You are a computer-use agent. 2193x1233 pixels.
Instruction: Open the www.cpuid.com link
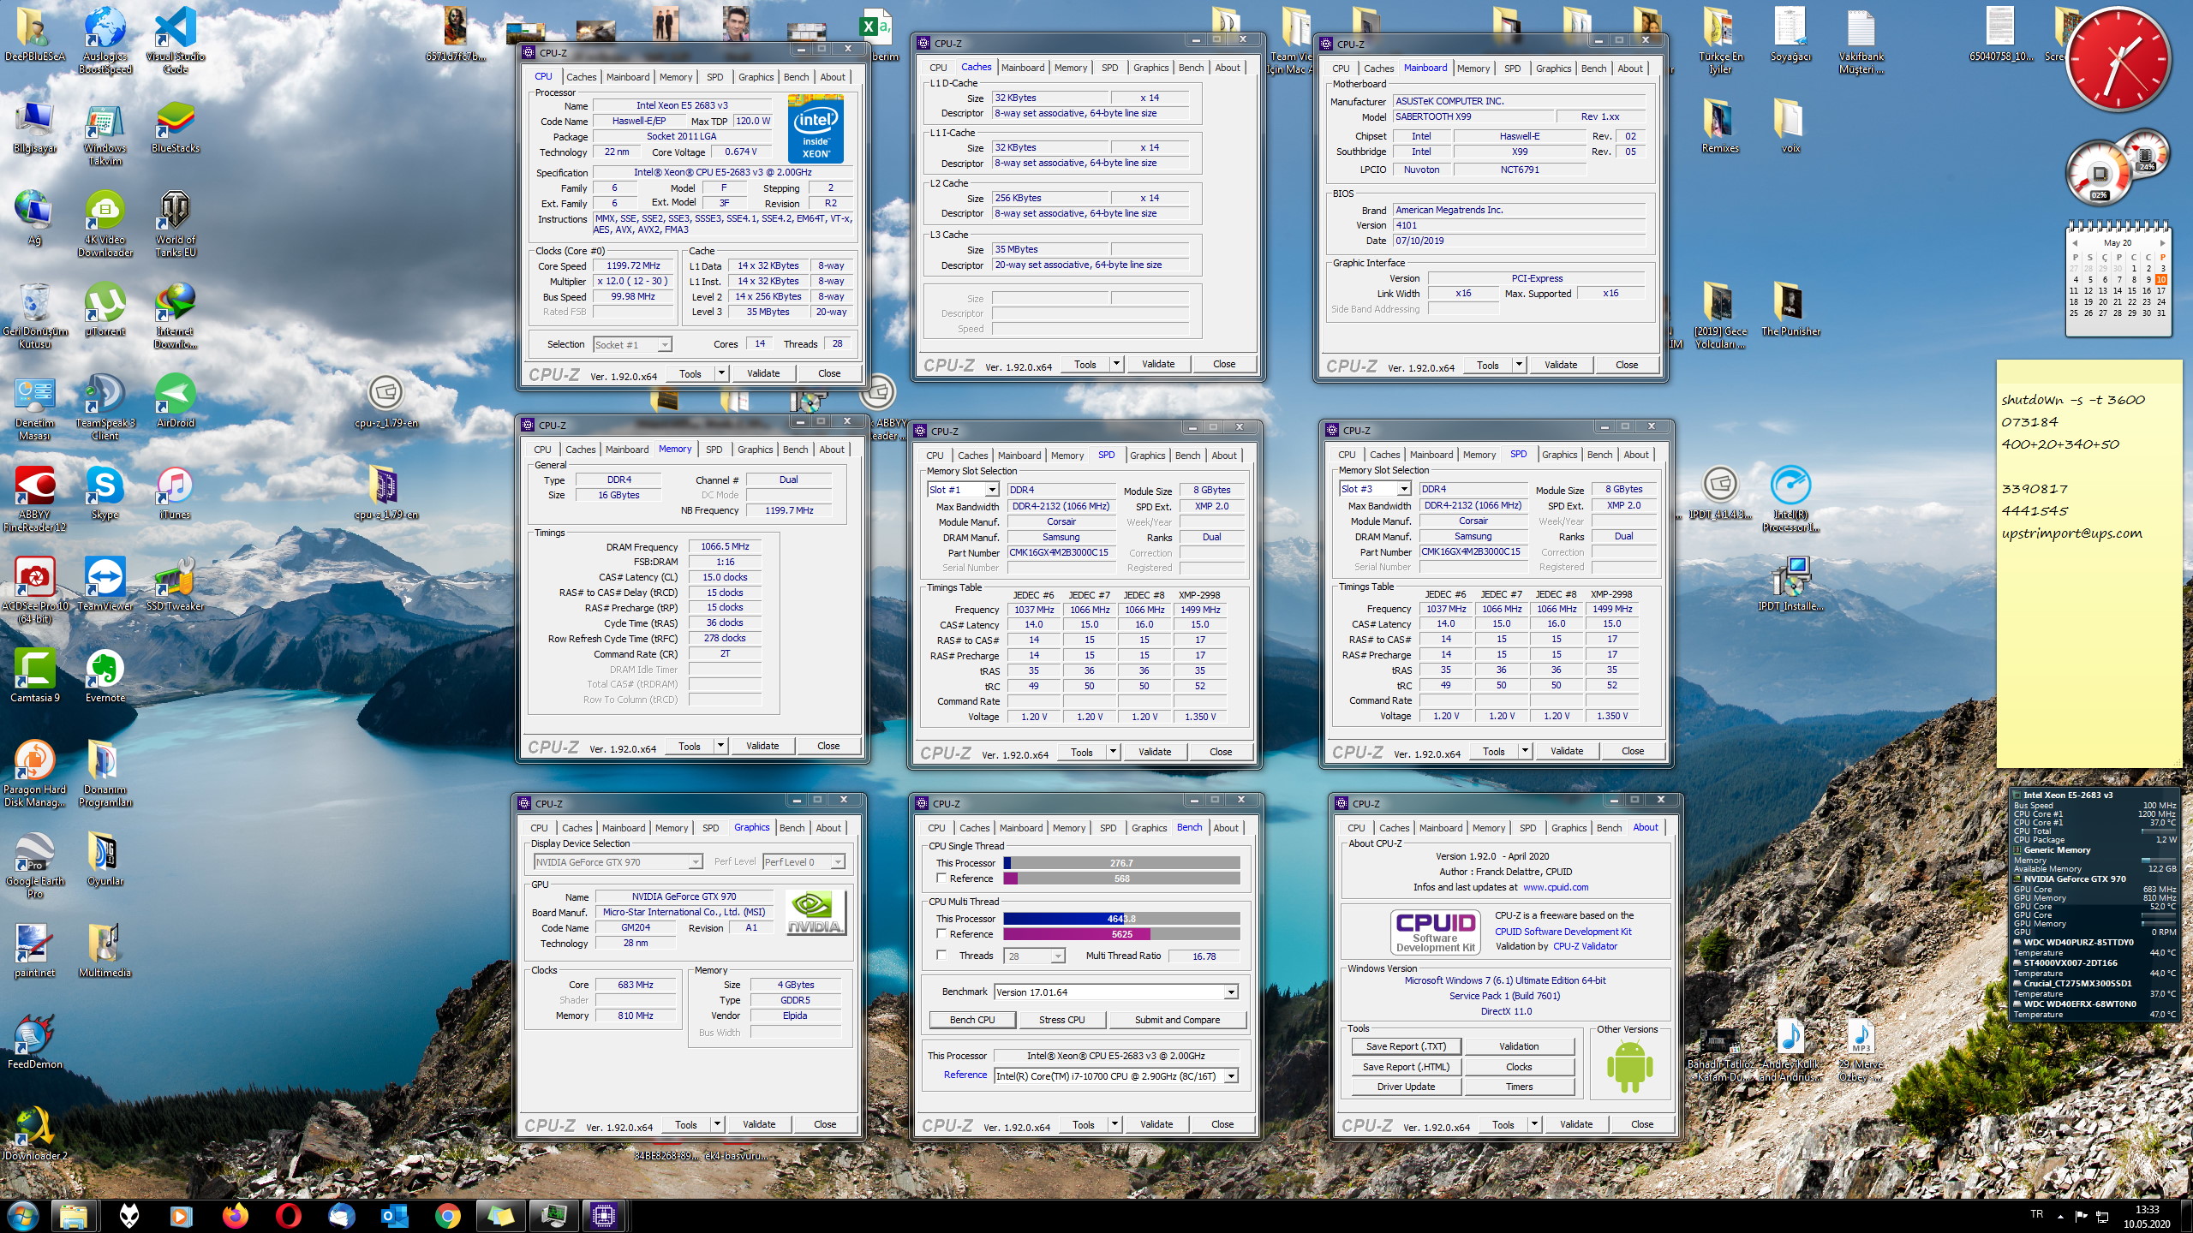[x=1556, y=887]
